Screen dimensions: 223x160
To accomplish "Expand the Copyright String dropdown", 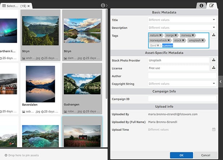I will point(214,83).
